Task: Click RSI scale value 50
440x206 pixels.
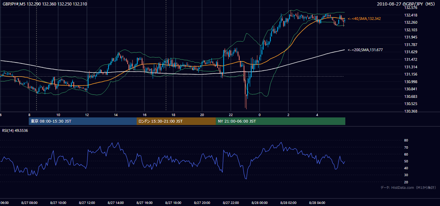Action: pyautogui.click(x=406, y=161)
